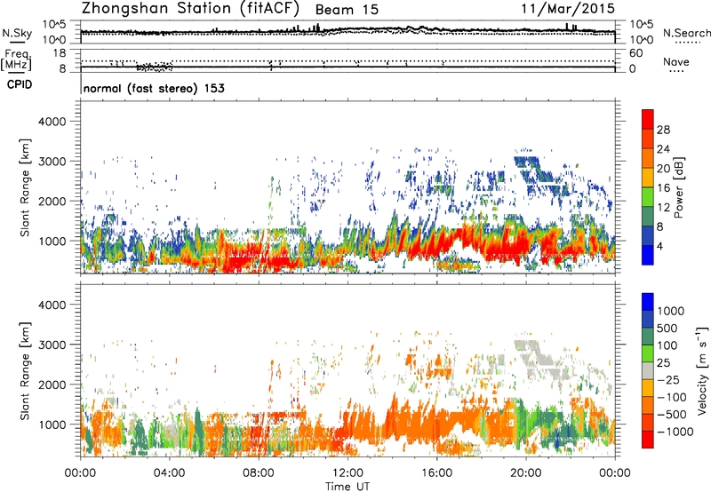Click the "3000" tick of the power panel range axis
This screenshot has width=711, height=492.
52,162
